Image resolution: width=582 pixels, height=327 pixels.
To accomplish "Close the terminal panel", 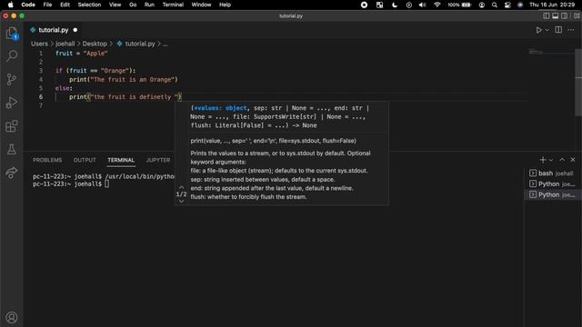I will (x=573, y=160).
